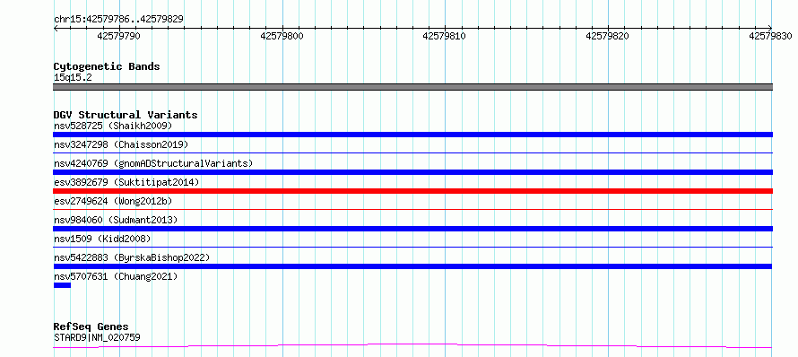Click the 42579810 ruler position label
This screenshot has height=357, width=798.
[445, 36]
